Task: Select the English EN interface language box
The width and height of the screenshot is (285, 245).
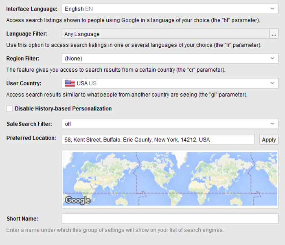Action: click(x=165, y=9)
